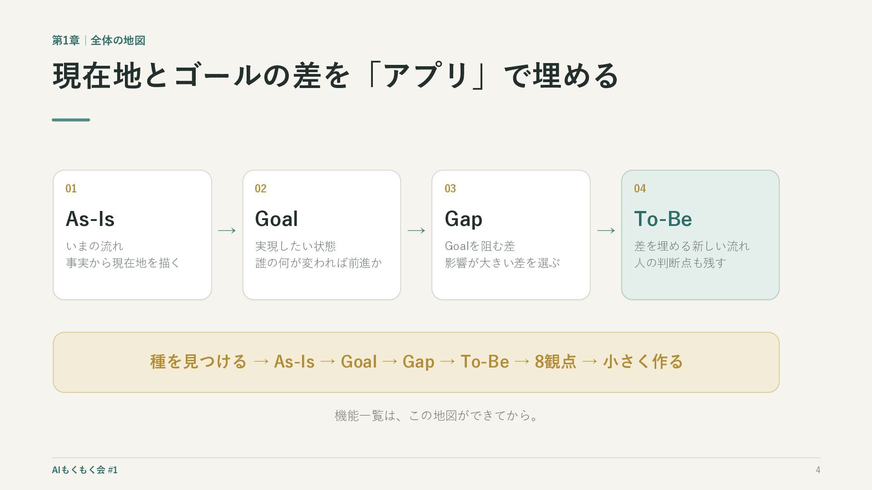
Task: Click 8観点 in the flow banner
Action: tap(555, 362)
